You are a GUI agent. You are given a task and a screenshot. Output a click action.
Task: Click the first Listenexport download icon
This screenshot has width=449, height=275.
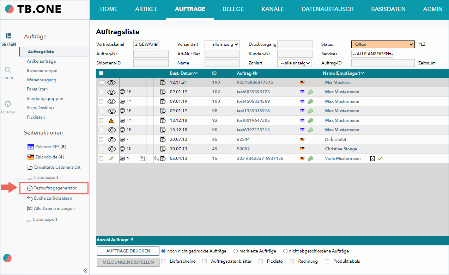pyautogui.click(x=30, y=177)
